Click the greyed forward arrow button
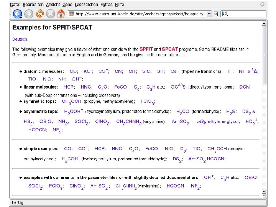This screenshot has width=276, height=207. point(29,14)
